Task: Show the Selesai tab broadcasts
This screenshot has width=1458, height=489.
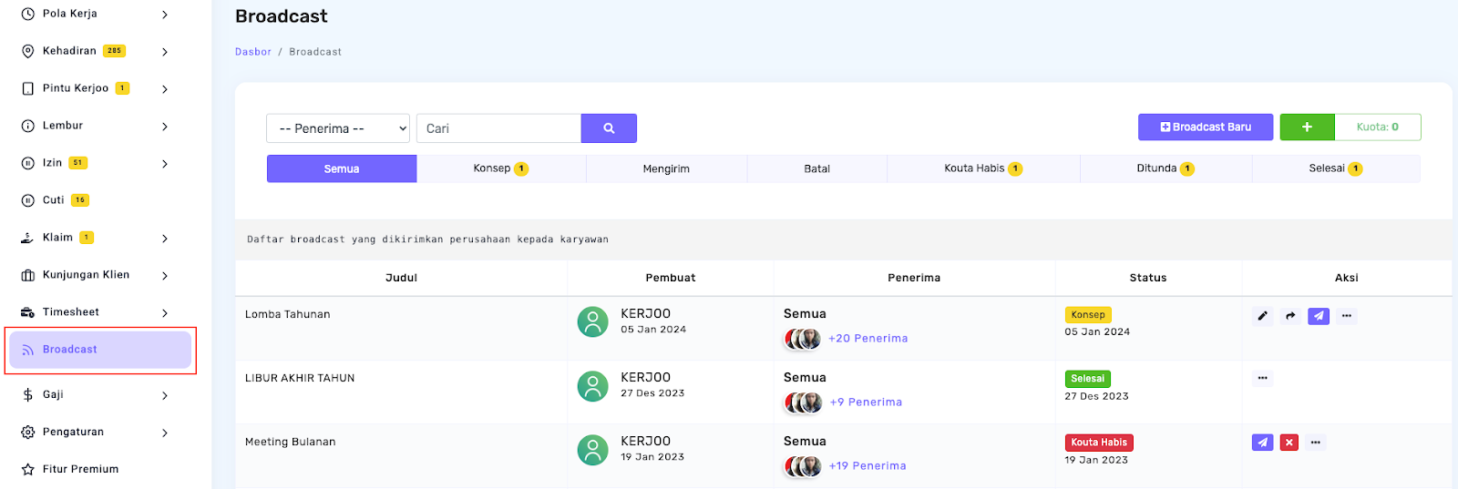Action: tap(1335, 168)
